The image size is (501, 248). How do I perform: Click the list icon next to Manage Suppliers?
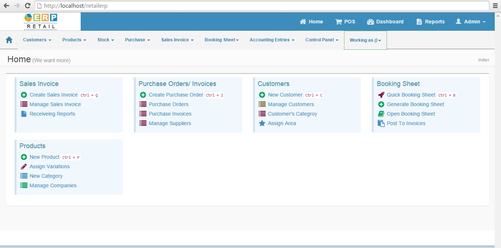coord(143,123)
